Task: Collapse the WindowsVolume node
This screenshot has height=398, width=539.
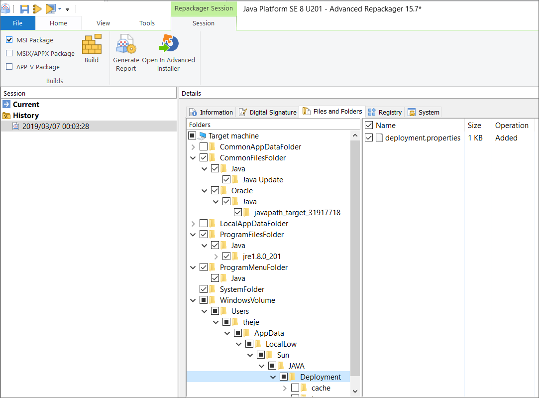Action: 193,300
